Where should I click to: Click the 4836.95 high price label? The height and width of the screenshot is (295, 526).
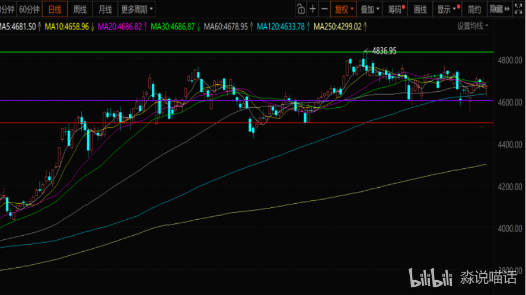pyautogui.click(x=384, y=51)
